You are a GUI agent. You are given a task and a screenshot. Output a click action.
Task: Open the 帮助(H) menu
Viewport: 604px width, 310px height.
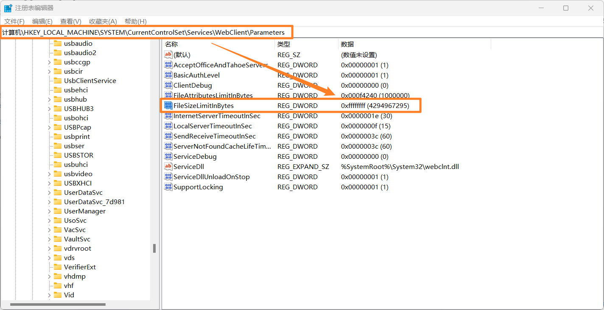(x=135, y=21)
